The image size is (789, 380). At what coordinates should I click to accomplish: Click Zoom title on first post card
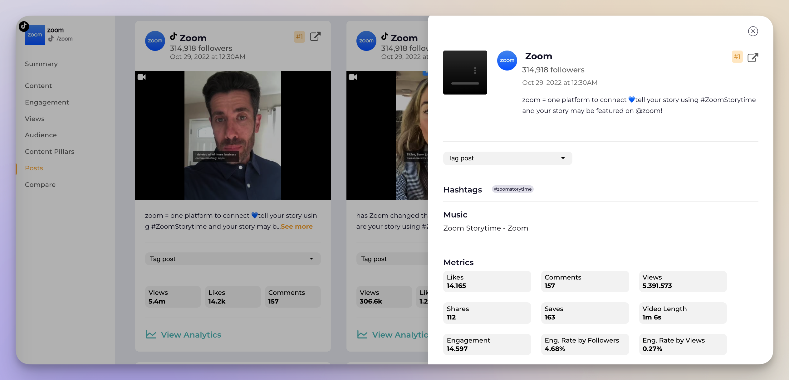[193, 38]
